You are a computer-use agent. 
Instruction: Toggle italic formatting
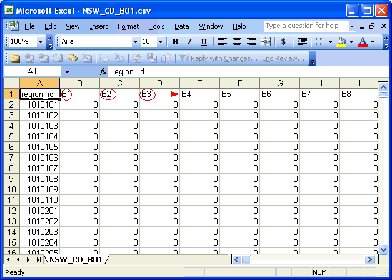tap(189, 42)
